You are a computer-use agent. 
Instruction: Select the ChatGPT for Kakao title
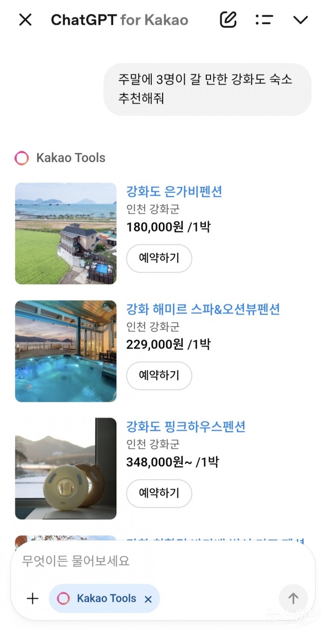pos(119,20)
